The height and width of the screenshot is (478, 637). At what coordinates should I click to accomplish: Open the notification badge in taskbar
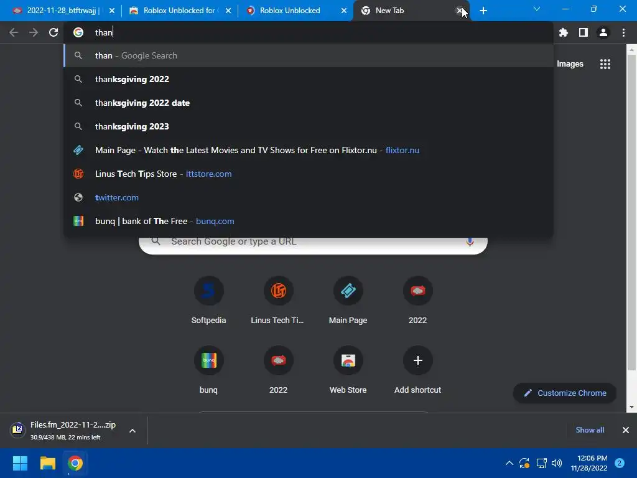[x=620, y=463]
